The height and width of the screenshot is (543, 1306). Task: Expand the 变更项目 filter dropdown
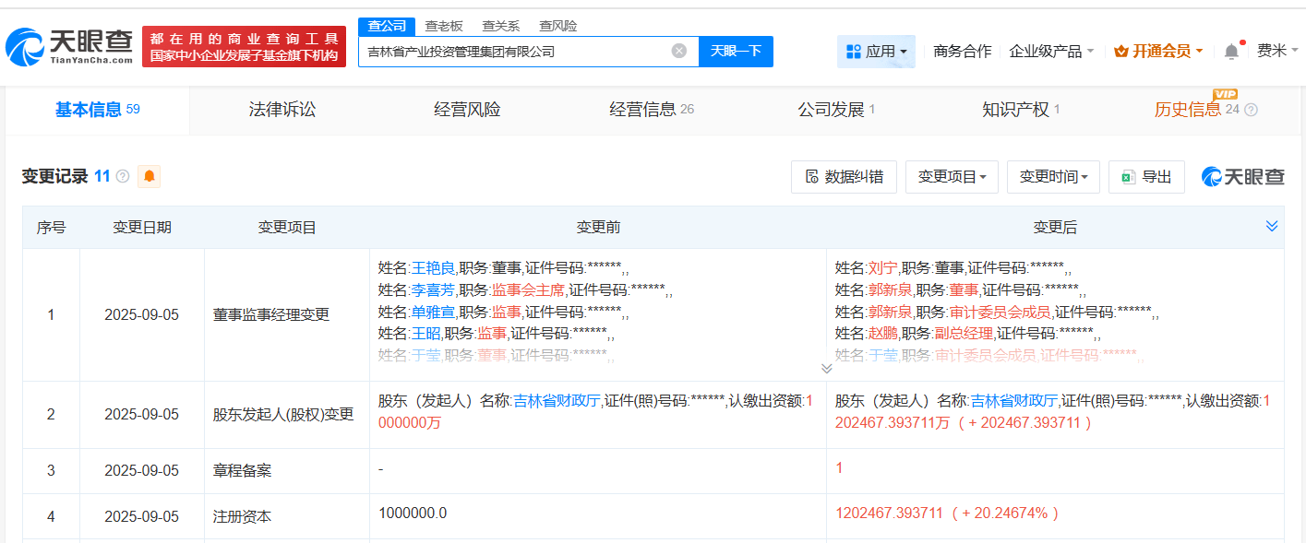[x=952, y=177]
